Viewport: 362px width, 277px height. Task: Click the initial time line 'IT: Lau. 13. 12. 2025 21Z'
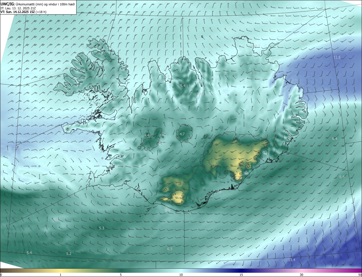(x=18, y=8)
